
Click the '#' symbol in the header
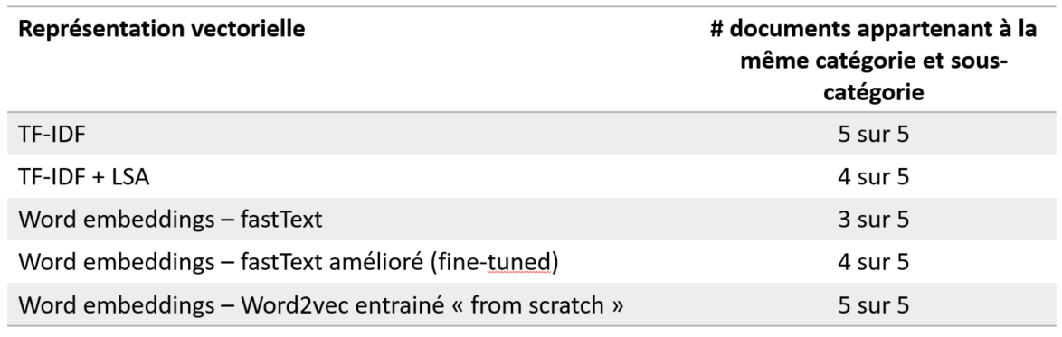coord(716,29)
